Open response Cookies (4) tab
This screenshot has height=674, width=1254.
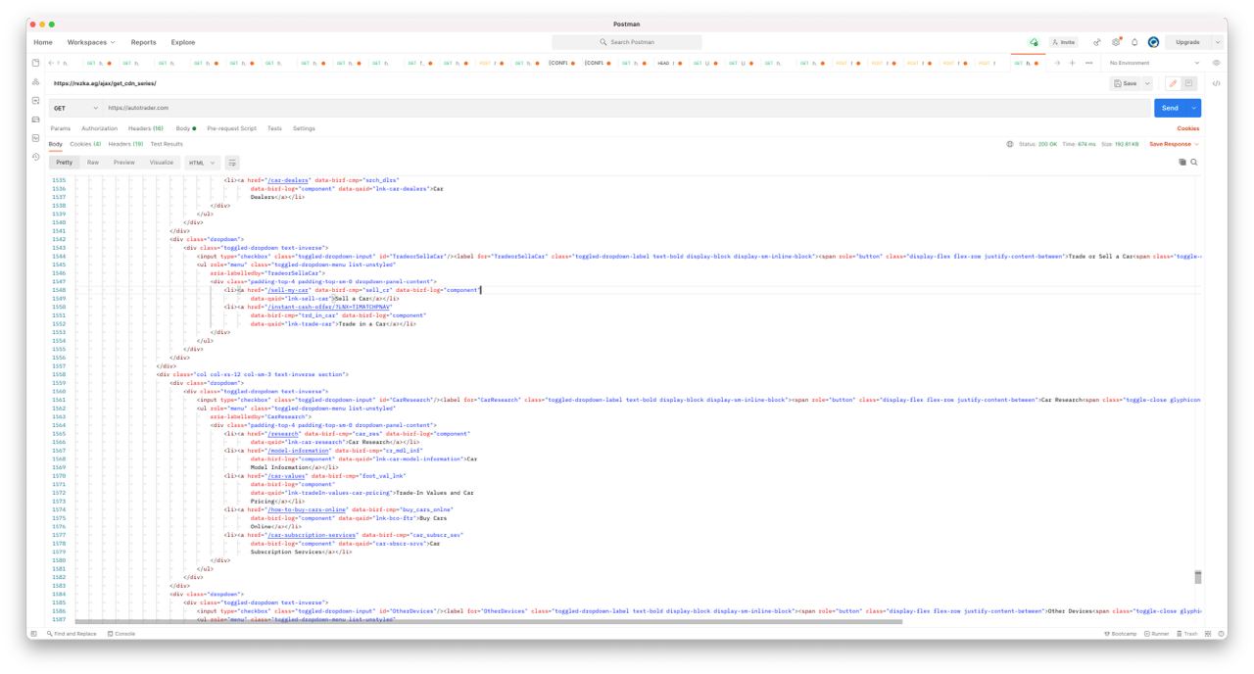coord(85,144)
